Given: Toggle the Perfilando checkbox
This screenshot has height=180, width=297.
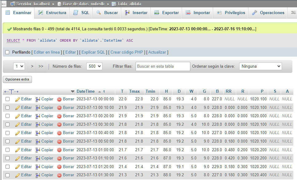Looking at the screenshot, I should click(7, 52).
